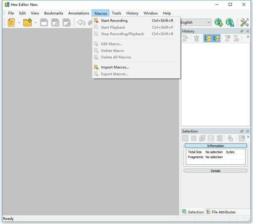
Task: Click fifth grid icon in Selection toolbar
Action: (219, 138)
